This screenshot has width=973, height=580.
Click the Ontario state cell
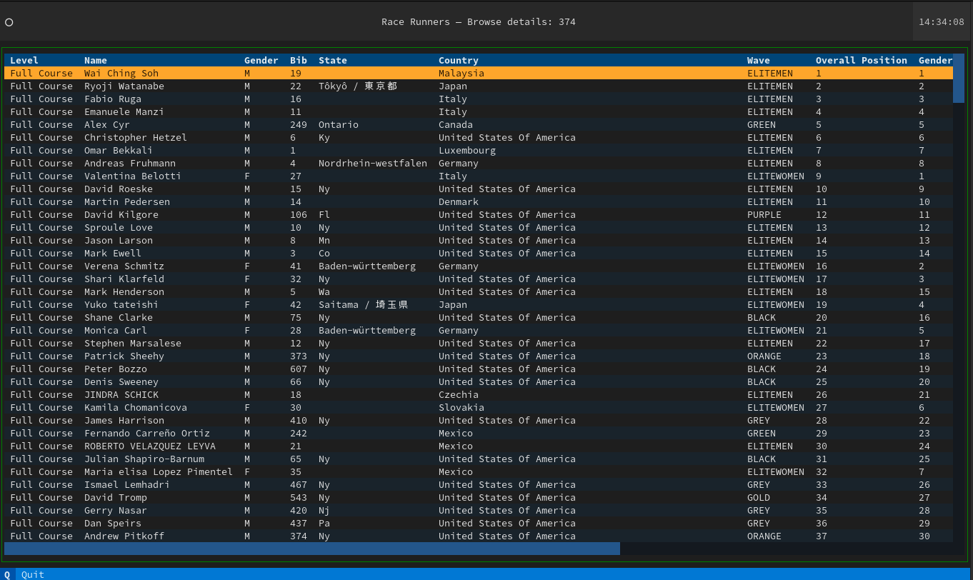pyautogui.click(x=339, y=125)
